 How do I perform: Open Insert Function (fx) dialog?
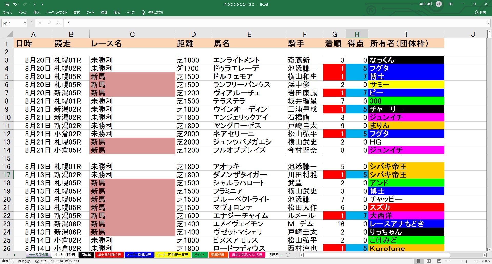58,23
